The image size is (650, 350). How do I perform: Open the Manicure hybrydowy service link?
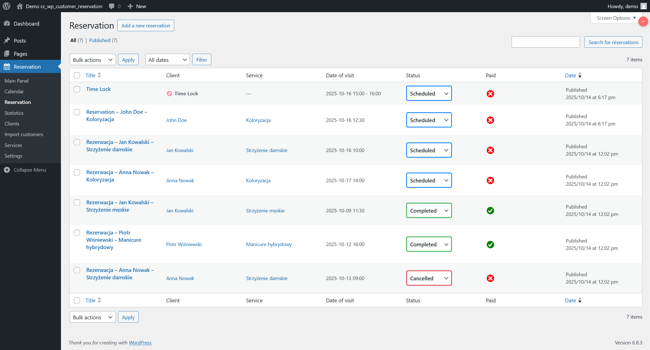click(x=269, y=244)
